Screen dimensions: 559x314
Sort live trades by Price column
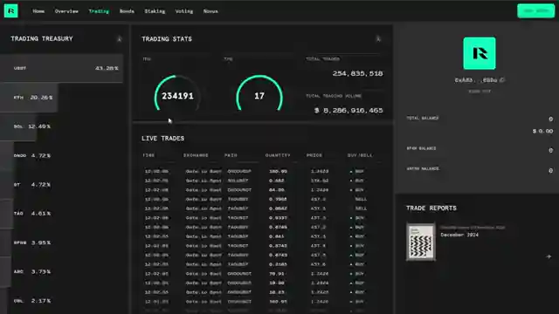[x=314, y=155]
